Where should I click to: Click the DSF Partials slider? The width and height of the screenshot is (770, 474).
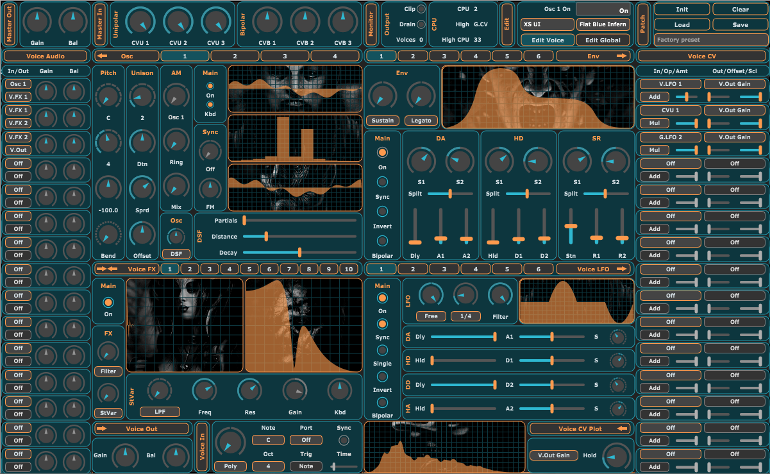[x=299, y=220]
